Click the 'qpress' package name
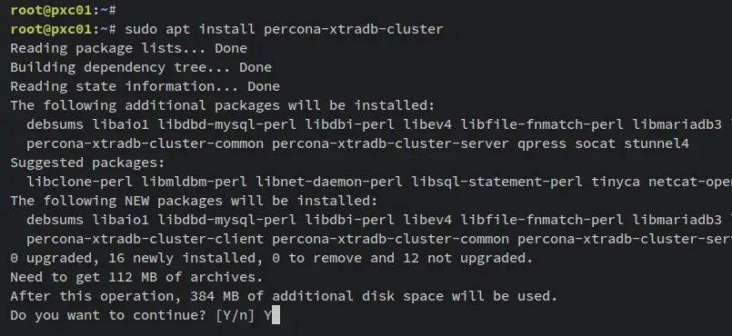This screenshot has width=732, height=336. point(542,143)
